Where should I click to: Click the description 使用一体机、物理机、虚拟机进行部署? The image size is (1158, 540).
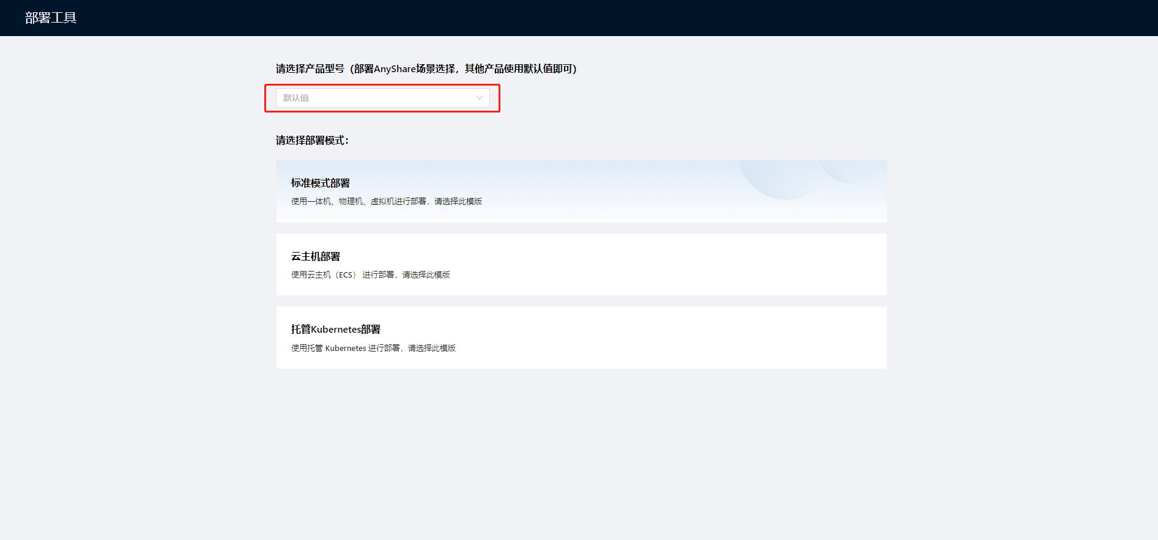pyautogui.click(x=387, y=201)
